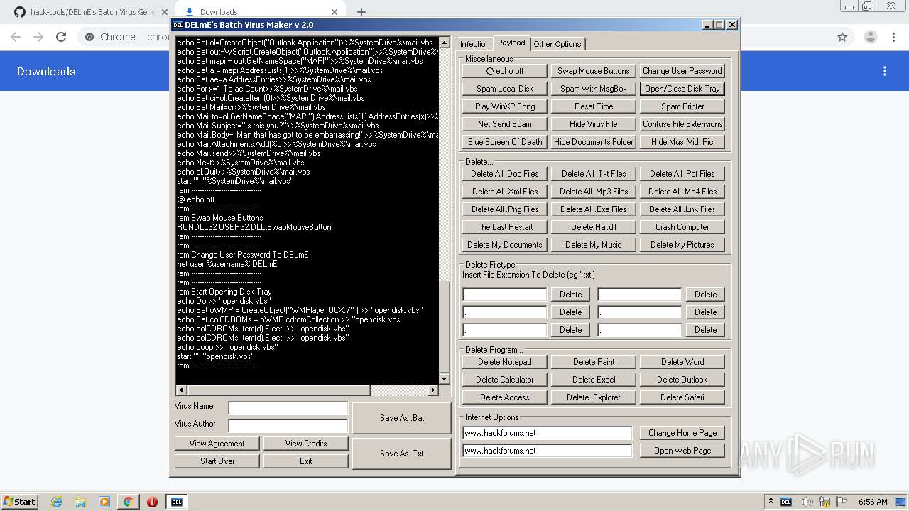The image size is (909, 511).
Task: Click Open/Close Disk Tray
Action: pyautogui.click(x=682, y=89)
